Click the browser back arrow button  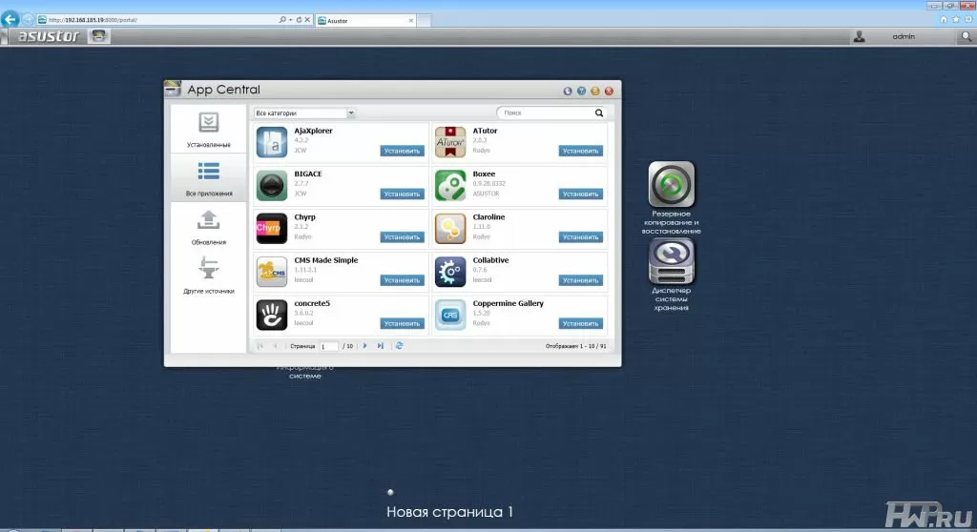point(10,19)
